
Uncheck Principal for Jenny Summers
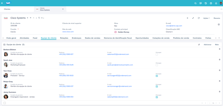point(157,97)
